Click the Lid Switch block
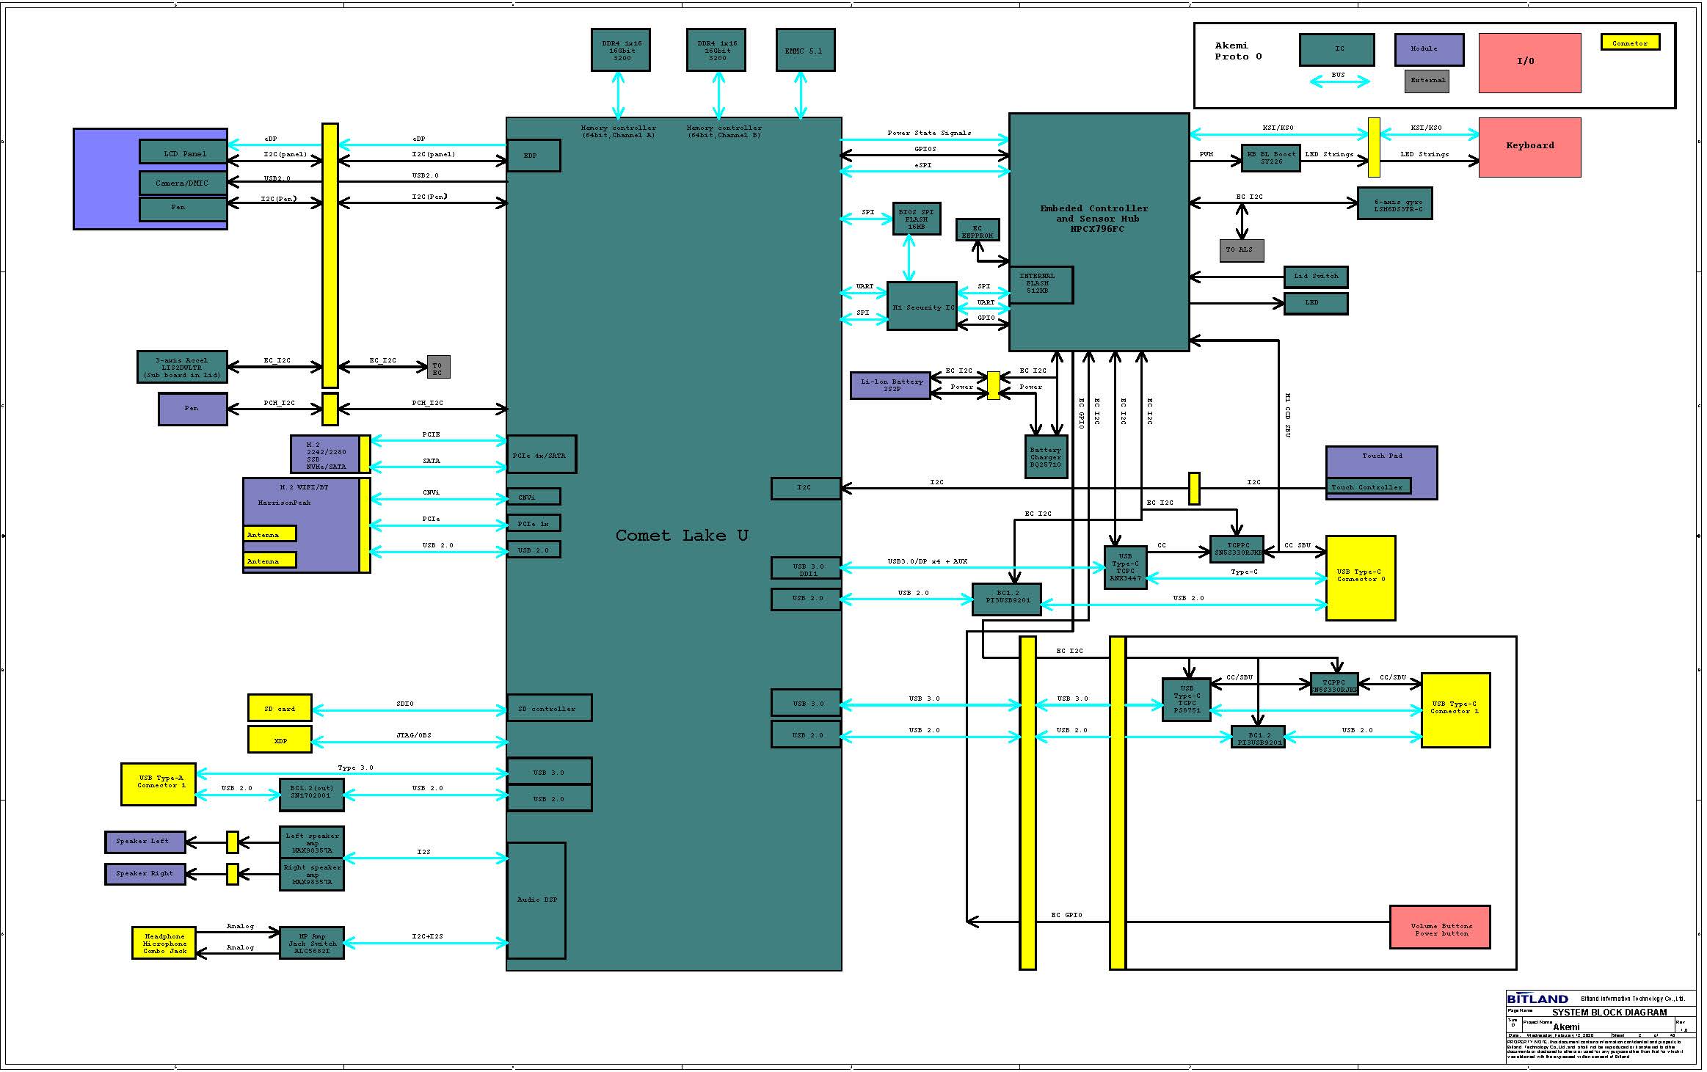The image size is (1707, 1072). (x=1315, y=277)
